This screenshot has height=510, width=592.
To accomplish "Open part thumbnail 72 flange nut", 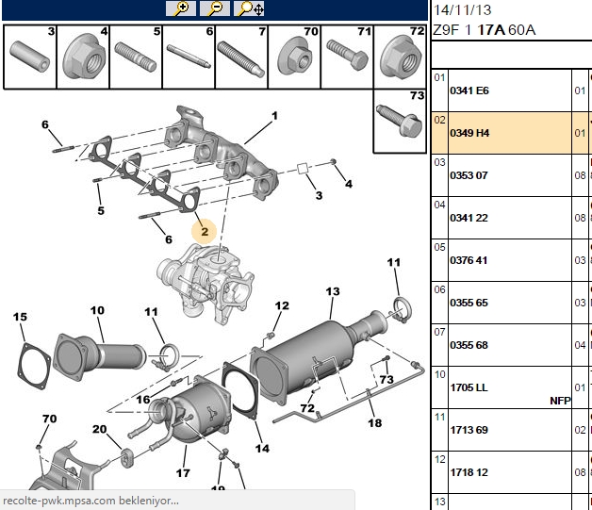I will pyautogui.click(x=401, y=57).
